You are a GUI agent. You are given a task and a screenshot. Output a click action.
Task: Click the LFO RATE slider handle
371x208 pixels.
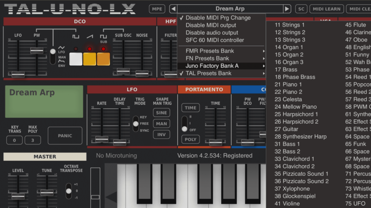(x=102, y=139)
